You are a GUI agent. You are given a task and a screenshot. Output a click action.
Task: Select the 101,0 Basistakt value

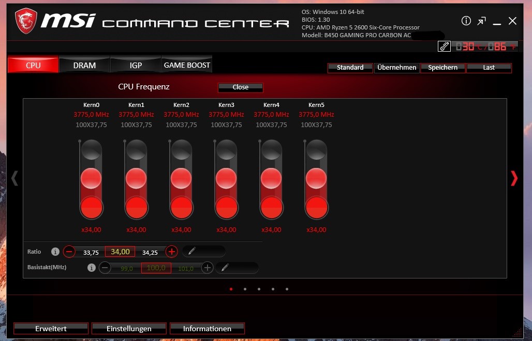pos(186,269)
